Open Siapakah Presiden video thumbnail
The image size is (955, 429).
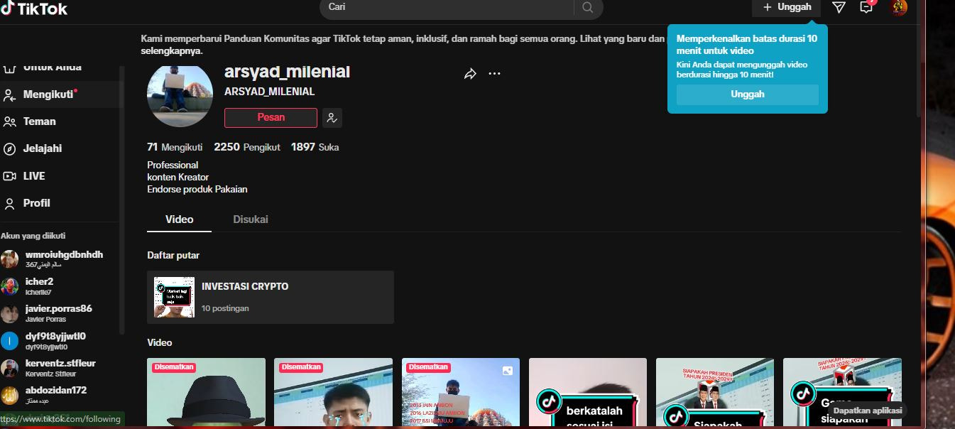[x=715, y=392]
